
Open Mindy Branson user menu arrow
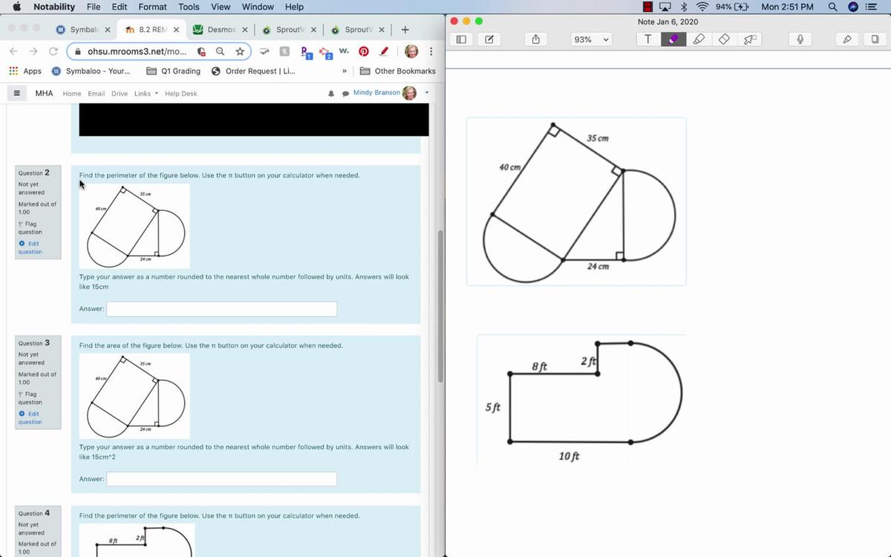[x=427, y=93]
